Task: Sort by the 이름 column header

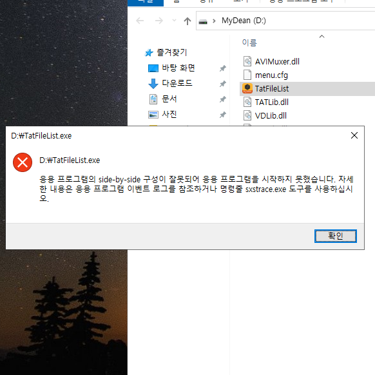Action: tap(249, 43)
